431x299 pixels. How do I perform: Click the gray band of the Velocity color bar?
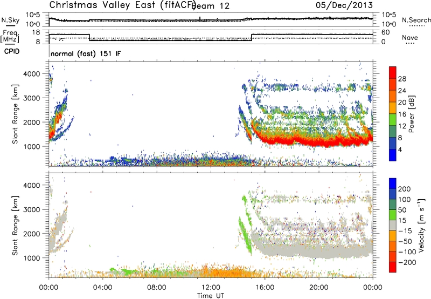393,225
